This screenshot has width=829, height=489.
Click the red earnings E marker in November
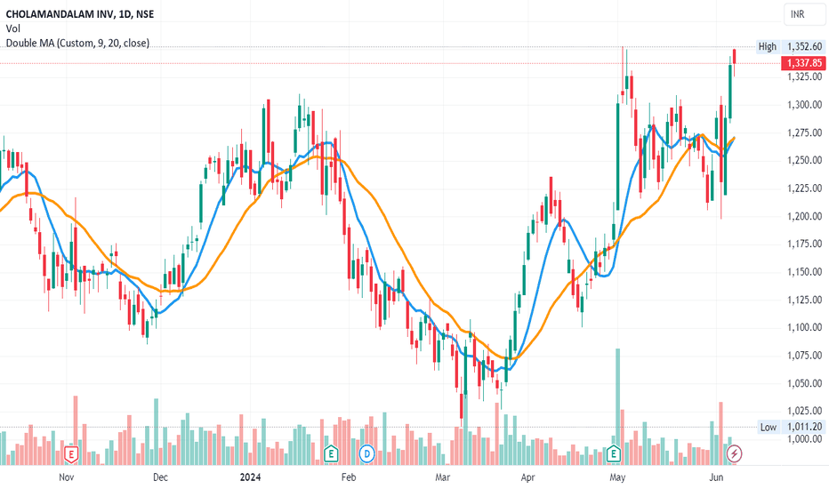pos(71,453)
